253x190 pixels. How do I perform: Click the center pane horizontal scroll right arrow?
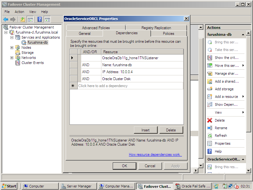pyautogui.click(x=196, y=170)
